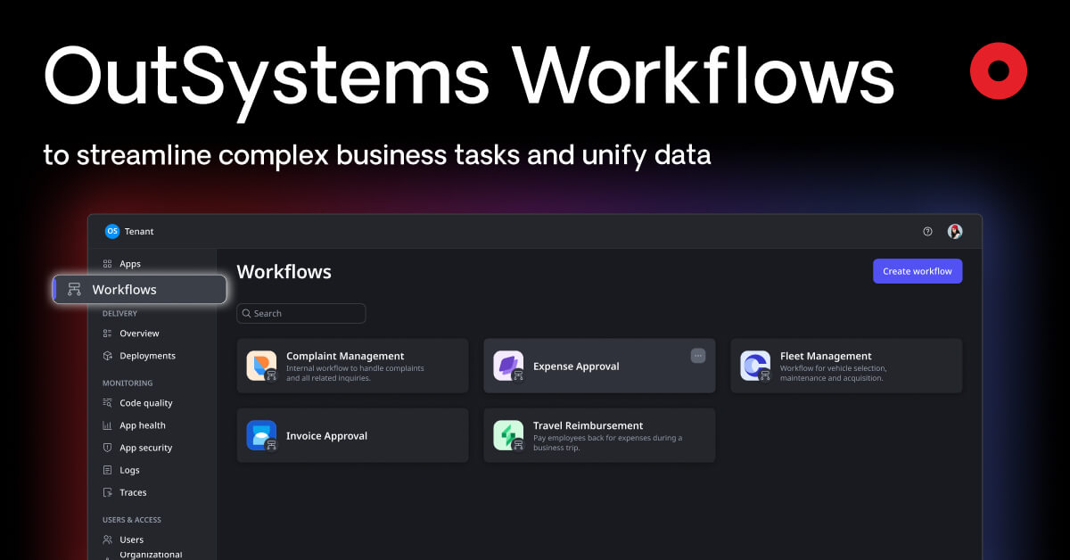Click the DELIVERY section label
Viewport: 1070px width, 560px height.
click(119, 314)
